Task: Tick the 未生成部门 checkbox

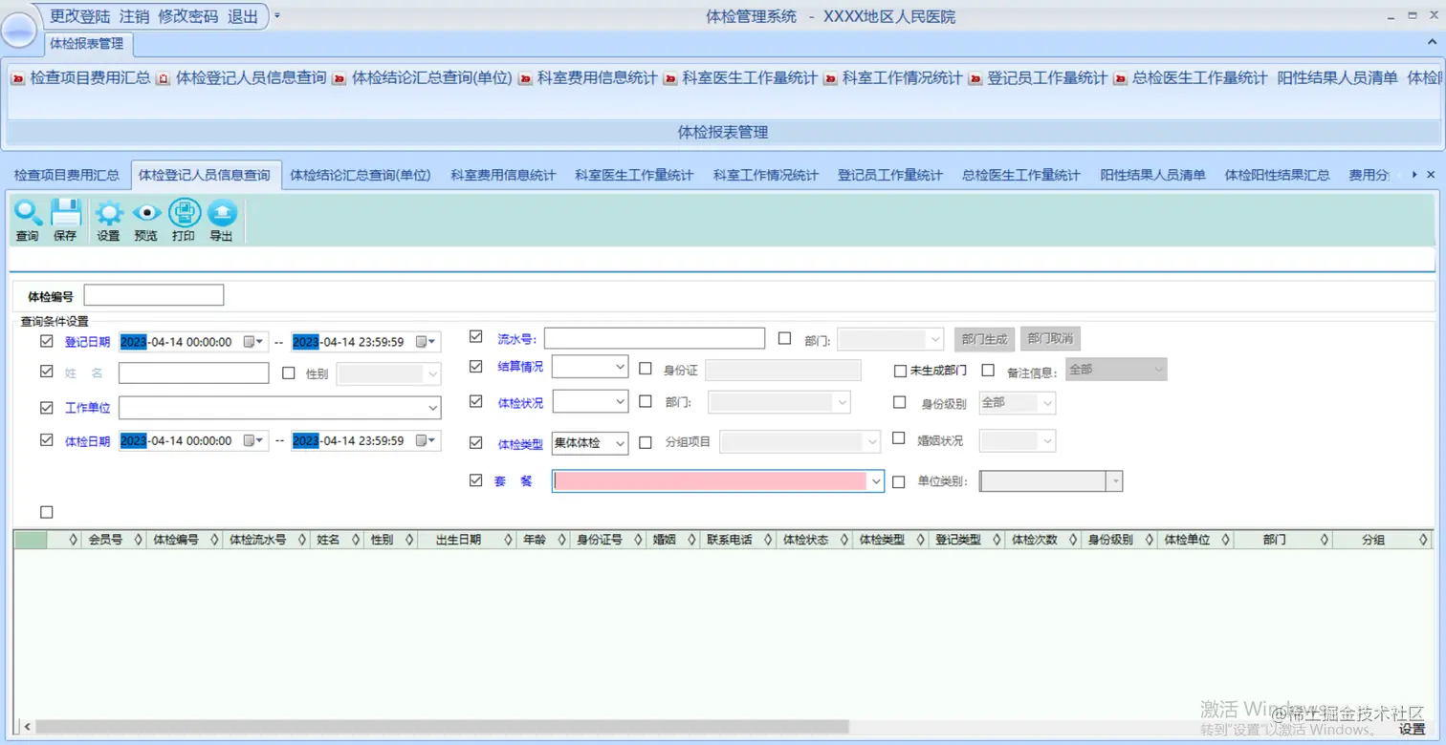Action: pyautogui.click(x=900, y=372)
